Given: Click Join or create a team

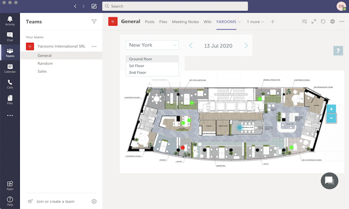Looking at the screenshot, I should click(x=55, y=201).
